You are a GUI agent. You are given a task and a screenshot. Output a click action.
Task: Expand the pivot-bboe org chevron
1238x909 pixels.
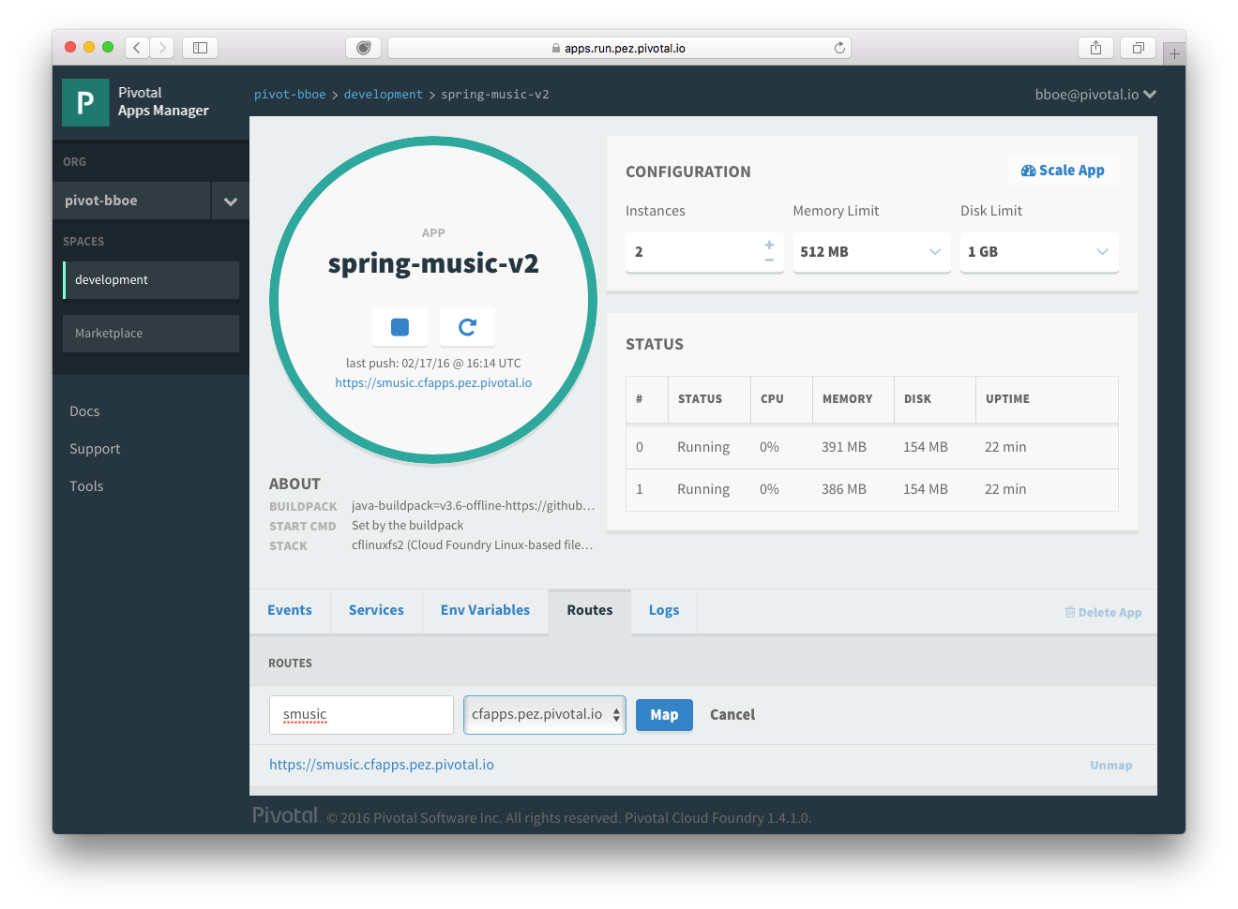(231, 201)
